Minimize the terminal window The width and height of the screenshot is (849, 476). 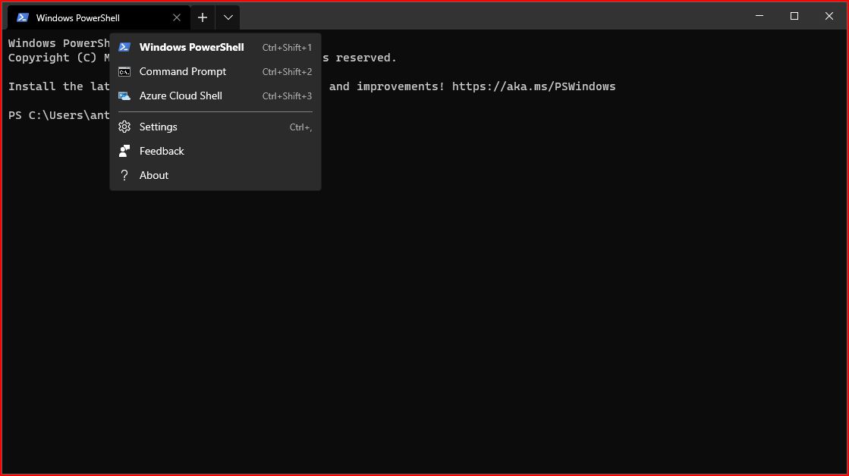(x=759, y=16)
